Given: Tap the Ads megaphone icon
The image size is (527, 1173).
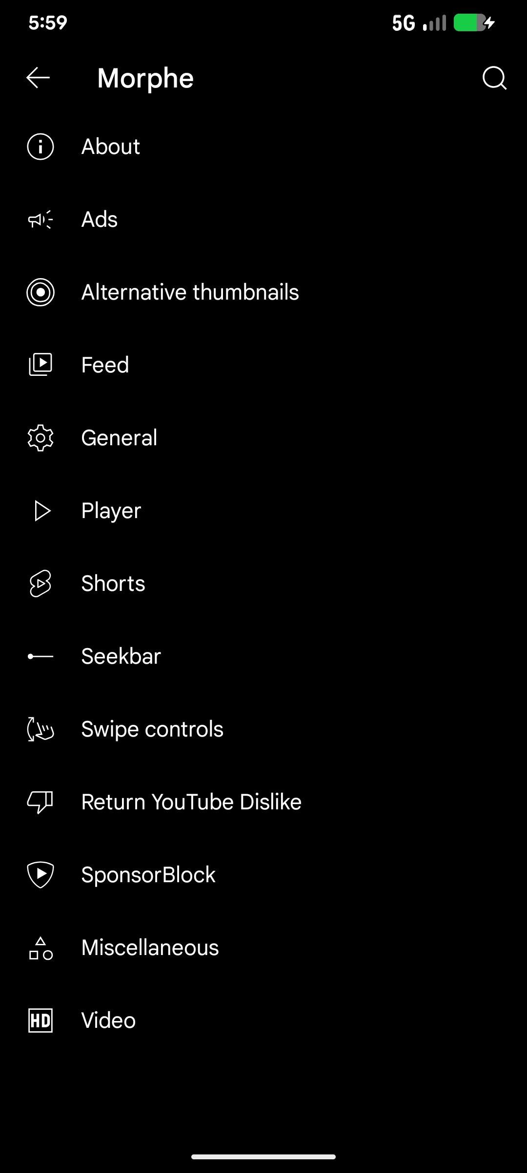Looking at the screenshot, I should pos(41,219).
